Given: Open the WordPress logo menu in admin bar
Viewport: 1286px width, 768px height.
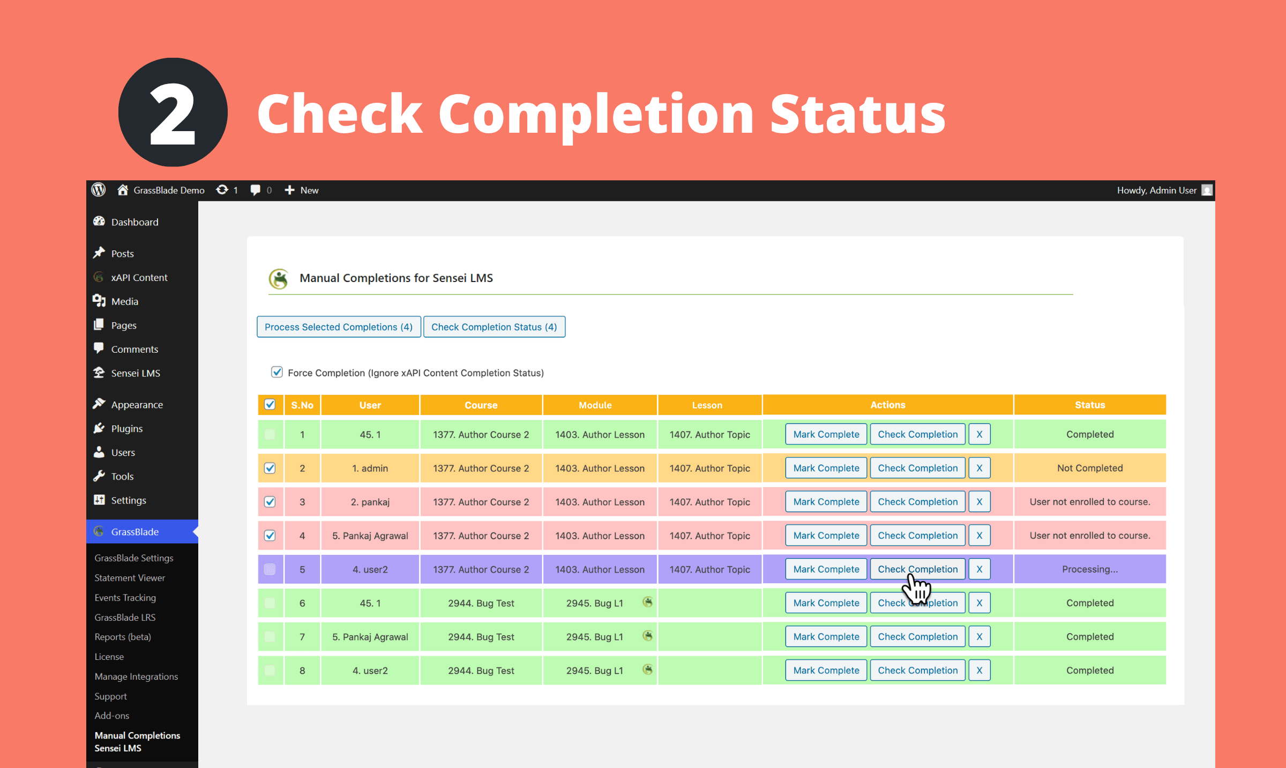Looking at the screenshot, I should pos(98,190).
